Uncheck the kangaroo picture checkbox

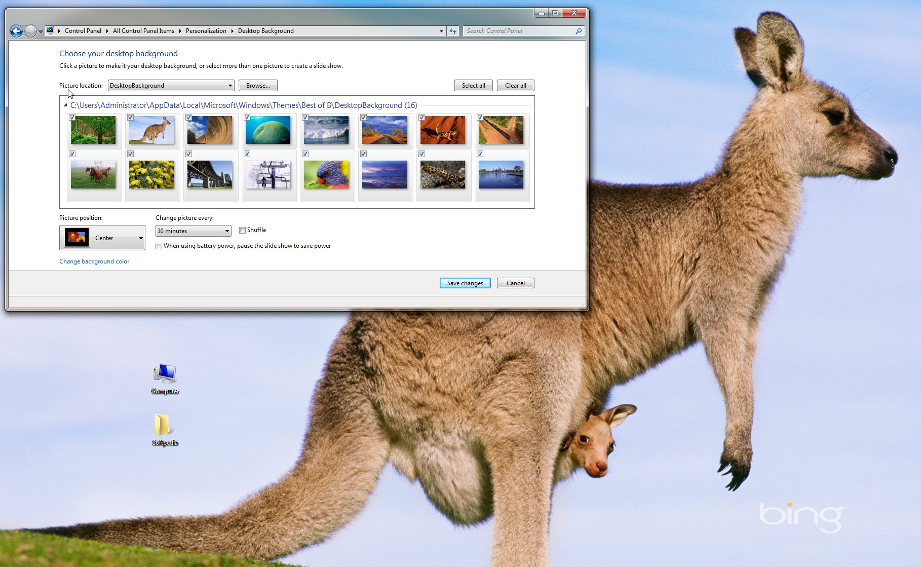click(x=131, y=118)
